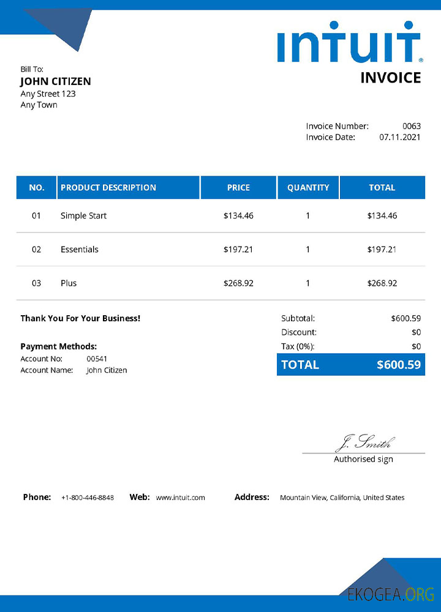
Task: Click the NO. column header
Action: tap(37, 188)
